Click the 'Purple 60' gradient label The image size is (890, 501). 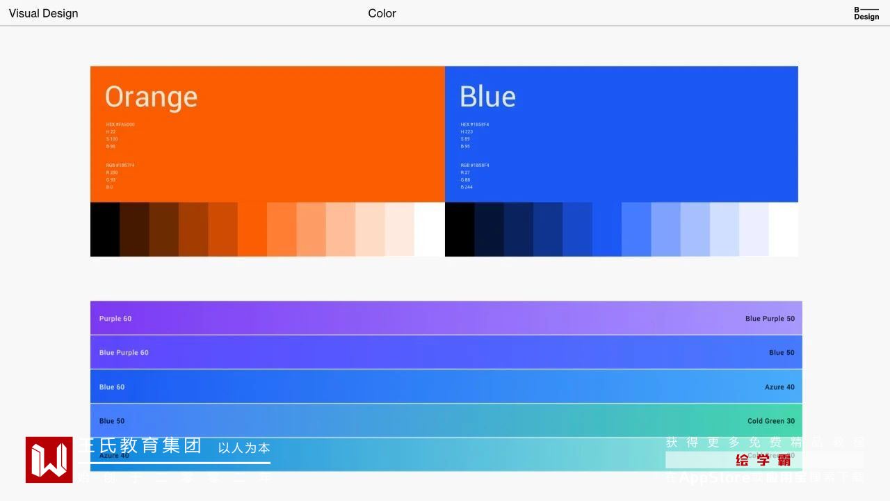[115, 319]
